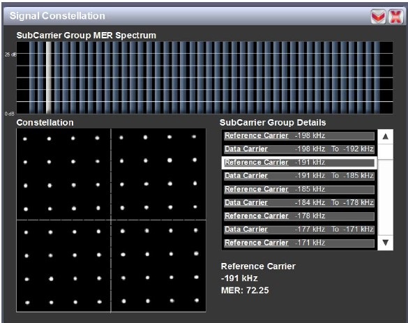
Task: Click center crosshair of the Constellation plot
Action: (x=111, y=220)
